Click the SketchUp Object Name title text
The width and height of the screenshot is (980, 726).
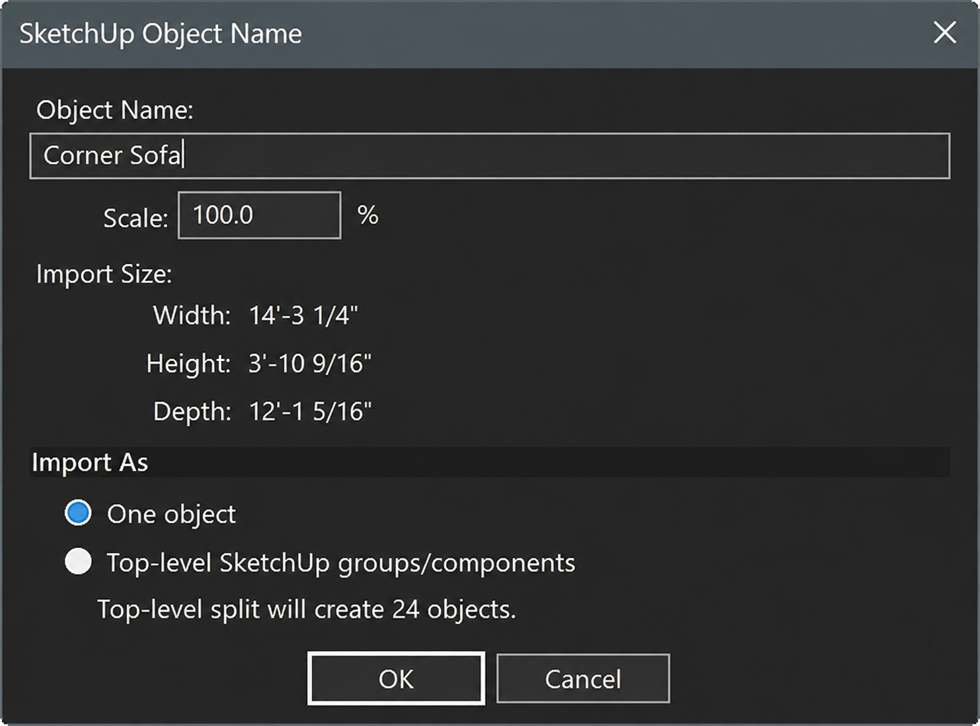[161, 34]
